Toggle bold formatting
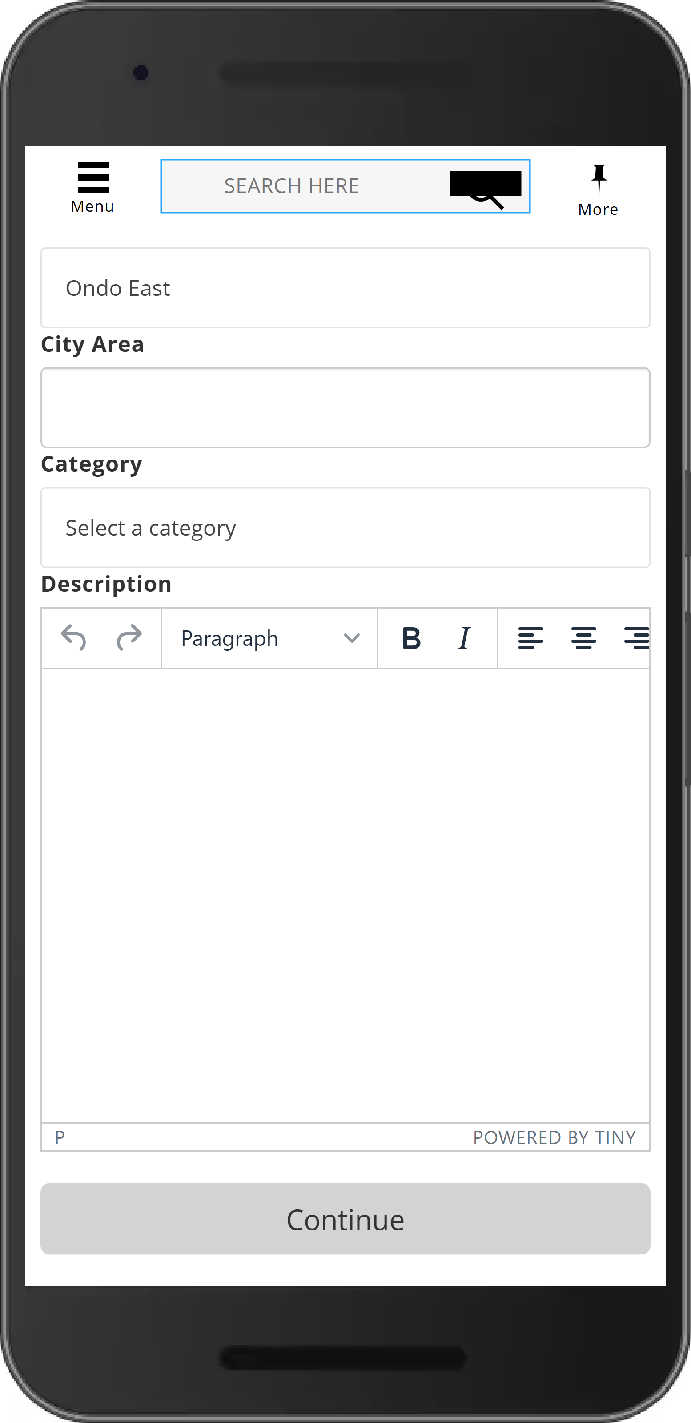This screenshot has width=691, height=1423. pos(411,638)
